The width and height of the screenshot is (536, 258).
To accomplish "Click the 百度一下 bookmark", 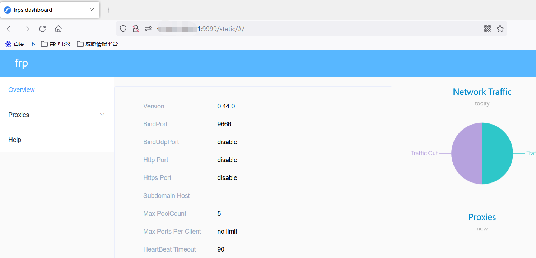I will click(x=20, y=44).
